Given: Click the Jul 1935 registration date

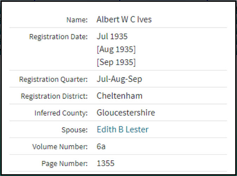Looking at the screenshot, I should (x=112, y=36).
